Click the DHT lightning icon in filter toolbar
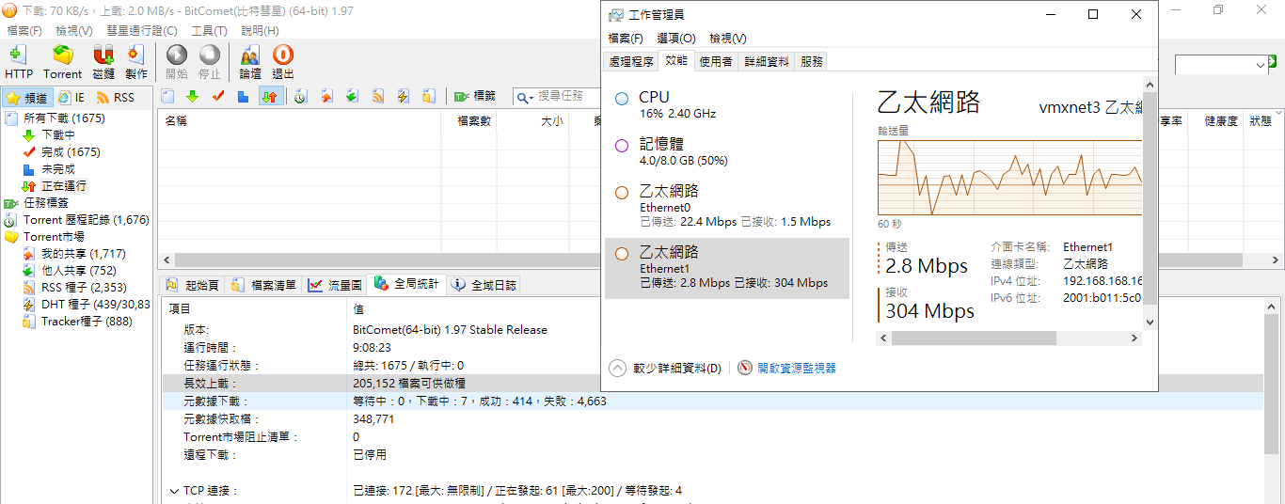The height and width of the screenshot is (504, 1285). point(404,96)
